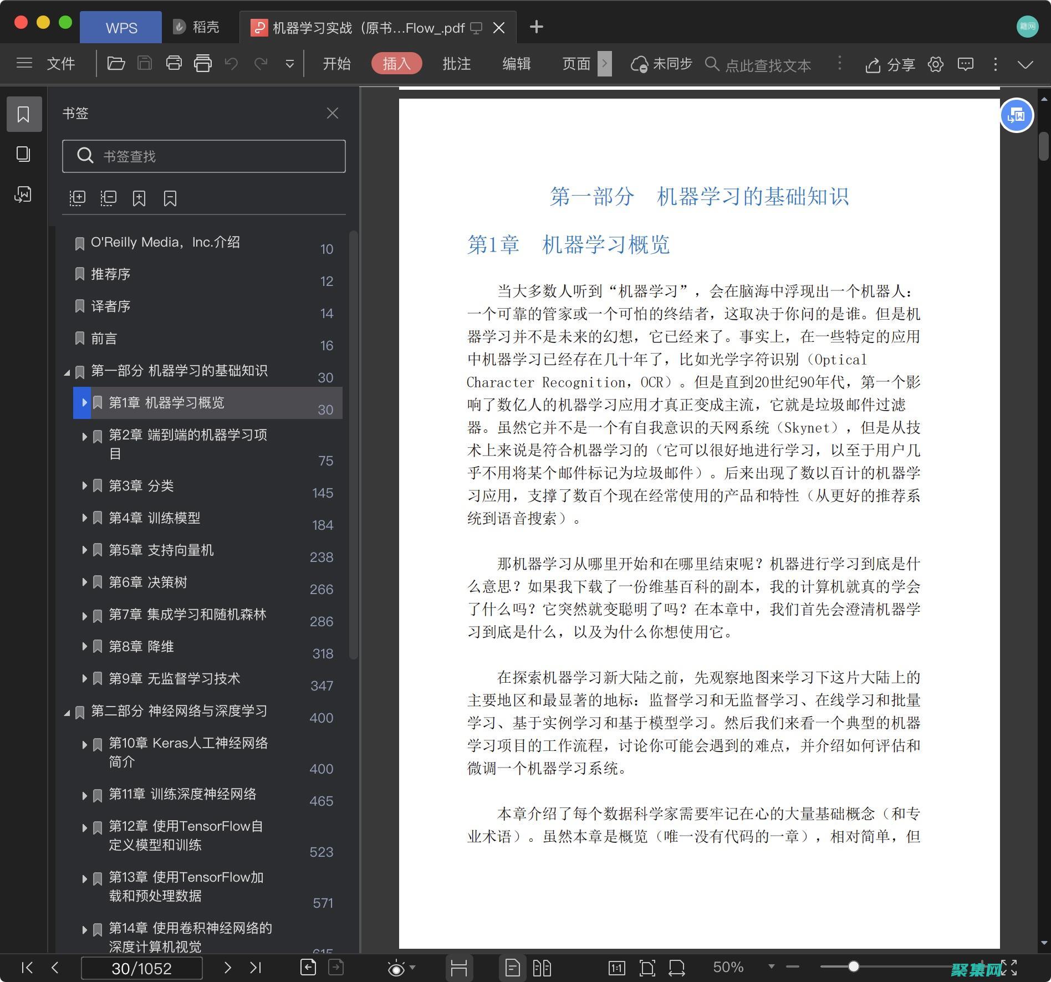This screenshot has height=982, width=1051.
Task: Open the page thumbnails sidebar panel
Action: point(23,154)
